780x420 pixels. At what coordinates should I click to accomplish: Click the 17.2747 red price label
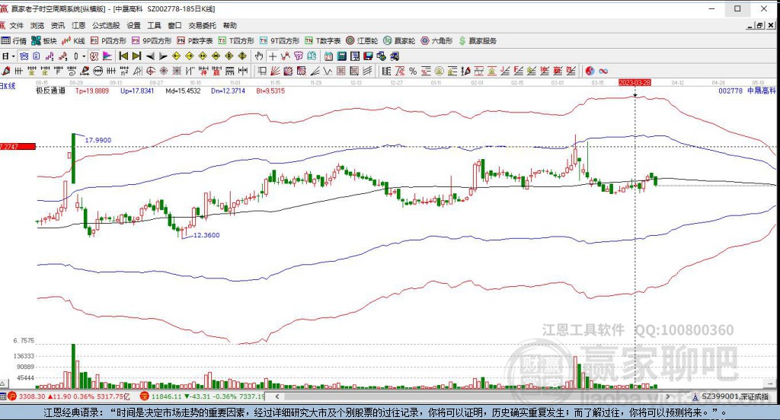click(x=18, y=147)
